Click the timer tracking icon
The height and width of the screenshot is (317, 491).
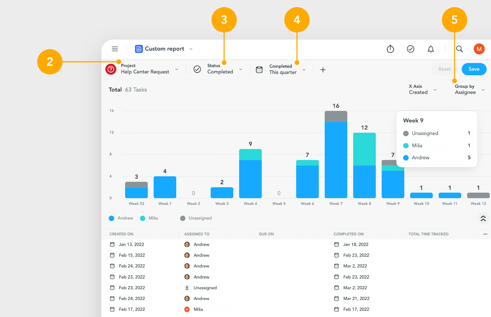pos(390,49)
